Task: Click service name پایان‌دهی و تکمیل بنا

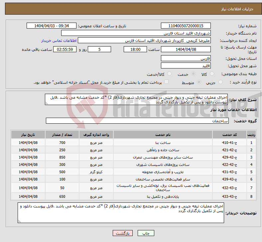Action: (x=163, y=196)
